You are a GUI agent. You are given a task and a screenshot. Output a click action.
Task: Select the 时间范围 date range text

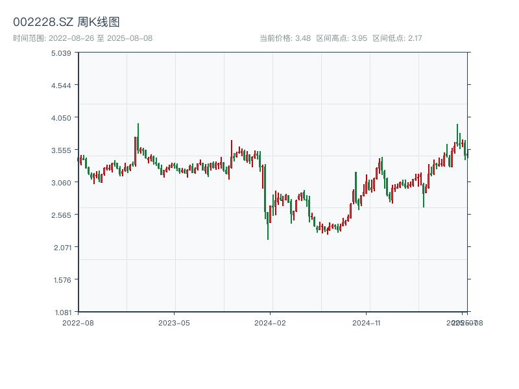(83, 38)
